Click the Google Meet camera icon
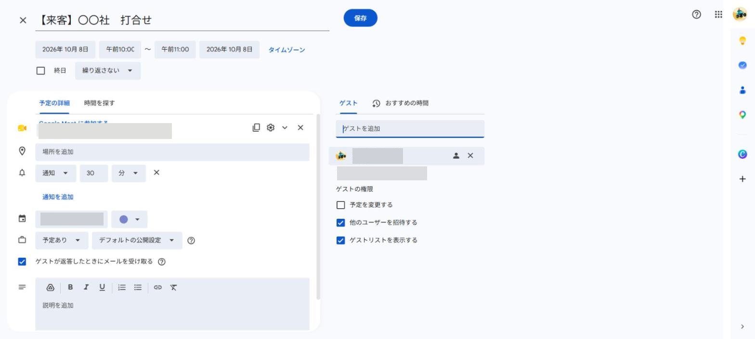 coord(22,128)
